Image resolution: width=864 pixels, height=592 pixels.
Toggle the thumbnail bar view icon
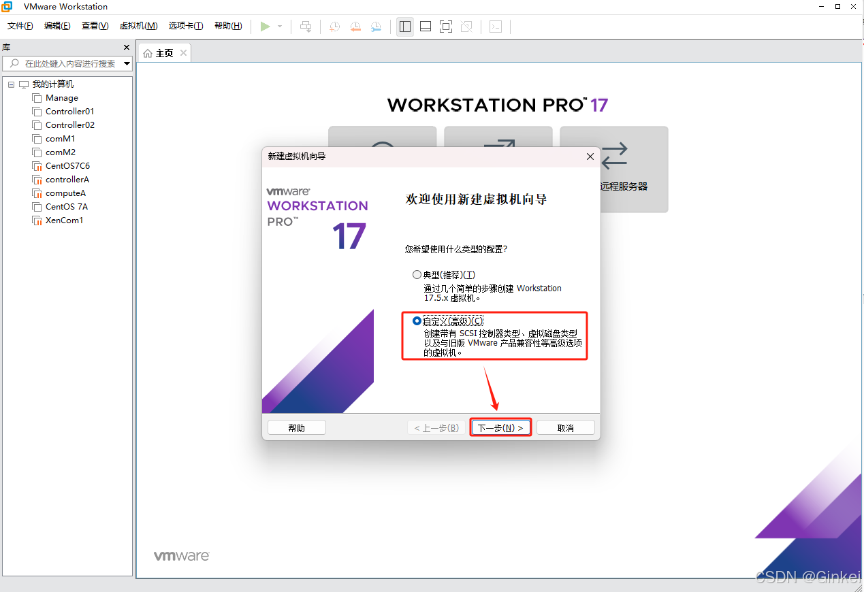(x=426, y=27)
